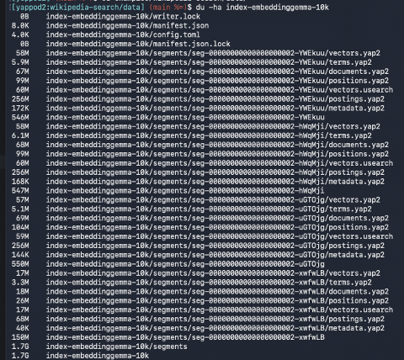Select the manifest.json path text

[x=127, y=26]
